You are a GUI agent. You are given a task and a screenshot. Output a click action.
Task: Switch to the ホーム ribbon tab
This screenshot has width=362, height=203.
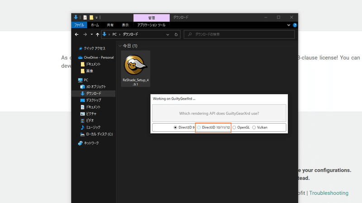pos(95,25)
